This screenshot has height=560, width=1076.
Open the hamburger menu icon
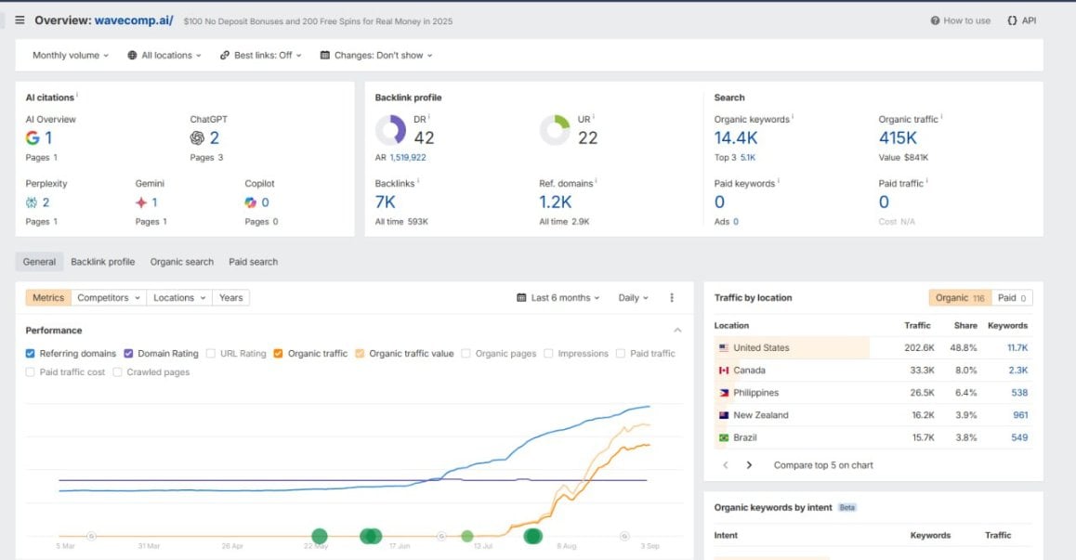click(20, 20)
